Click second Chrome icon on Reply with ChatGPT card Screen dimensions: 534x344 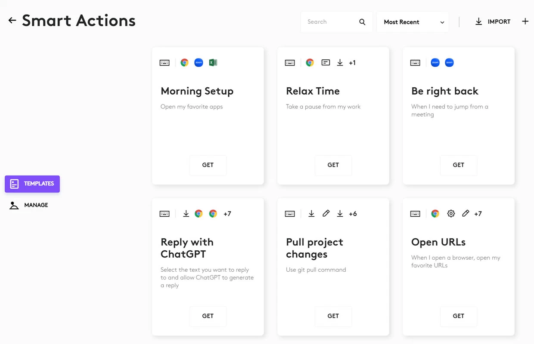point(213,214)
